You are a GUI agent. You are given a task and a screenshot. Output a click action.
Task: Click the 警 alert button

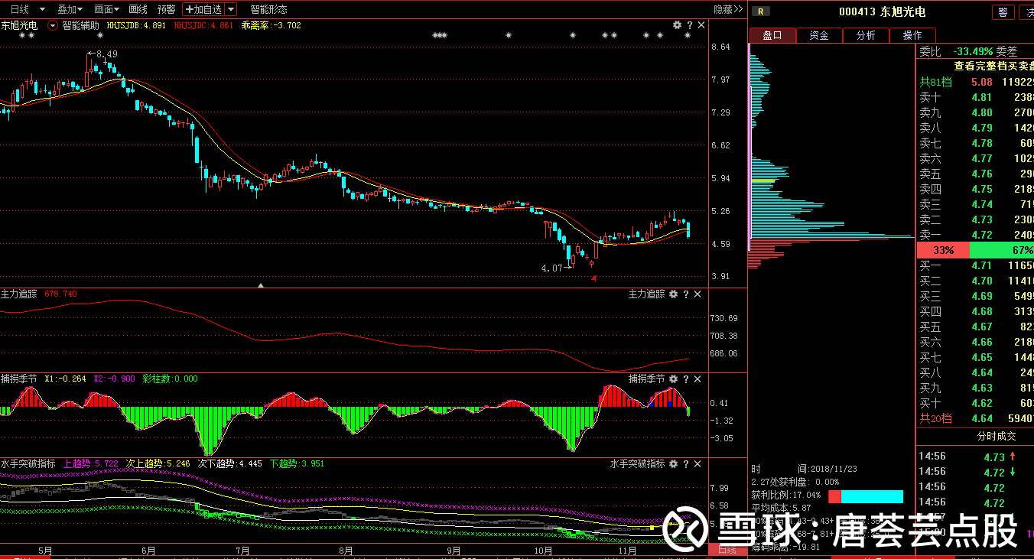[x=1003, y=11]
